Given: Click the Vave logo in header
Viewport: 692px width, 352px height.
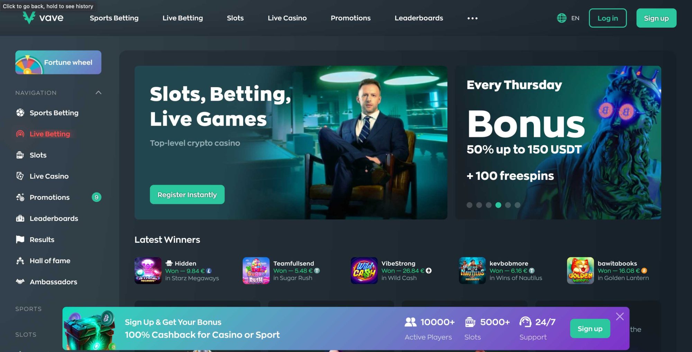Looking at the screenshot, I should (43, 18).
